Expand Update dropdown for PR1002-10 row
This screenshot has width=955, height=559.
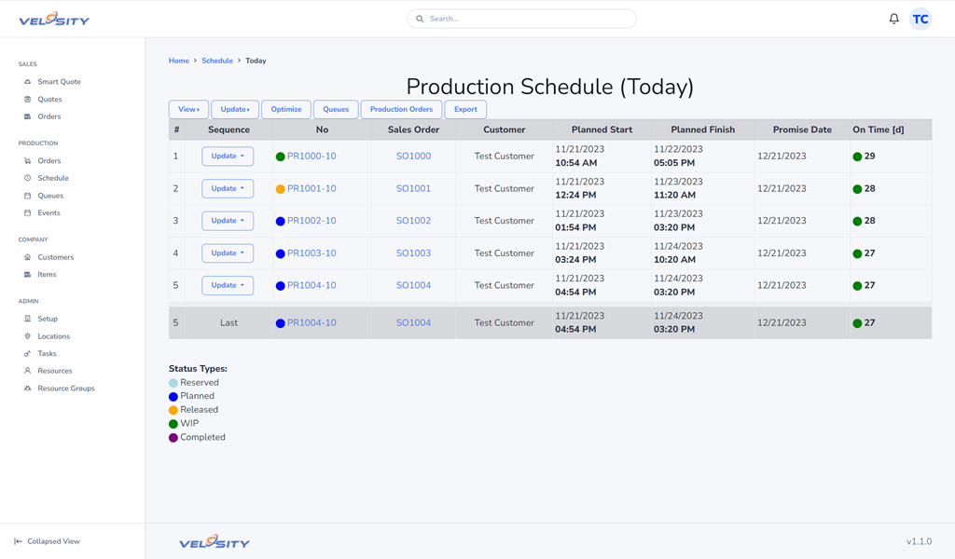228,221
